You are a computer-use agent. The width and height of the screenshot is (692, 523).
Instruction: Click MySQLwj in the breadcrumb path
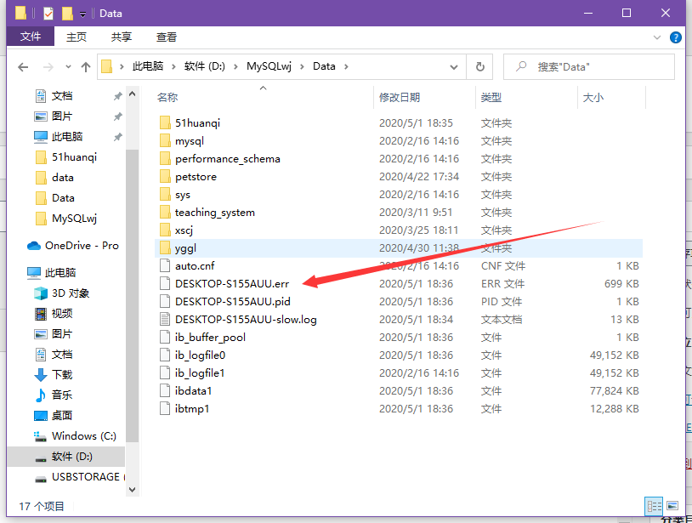269,66
